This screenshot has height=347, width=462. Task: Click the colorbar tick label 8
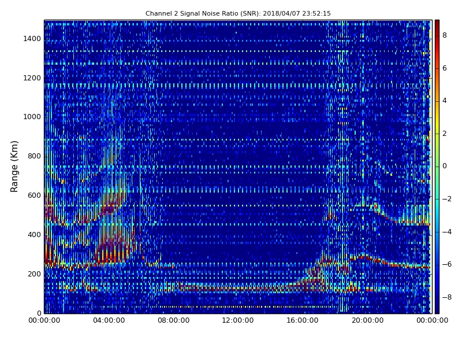(x=445, y=35)
